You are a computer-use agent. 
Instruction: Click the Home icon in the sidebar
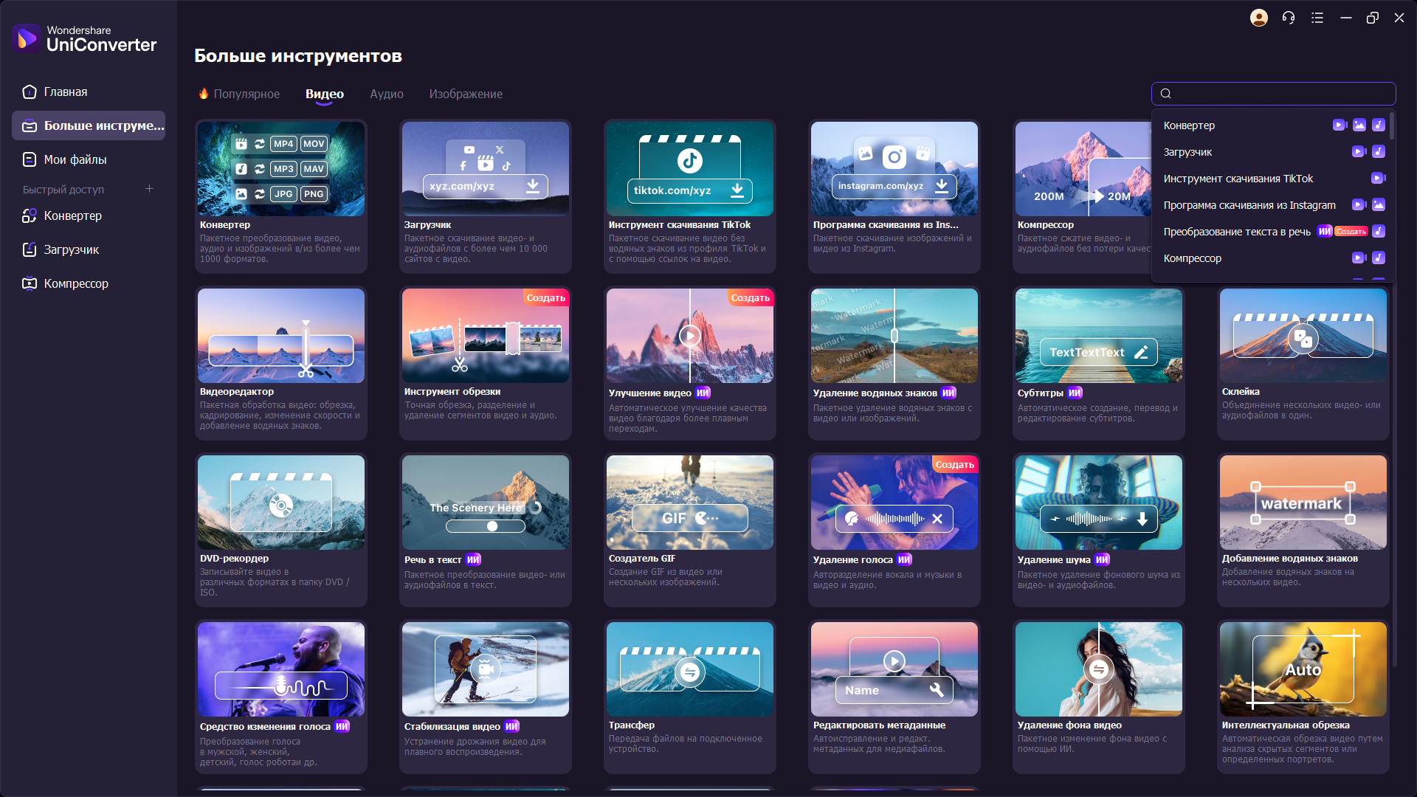click(30, 92)
